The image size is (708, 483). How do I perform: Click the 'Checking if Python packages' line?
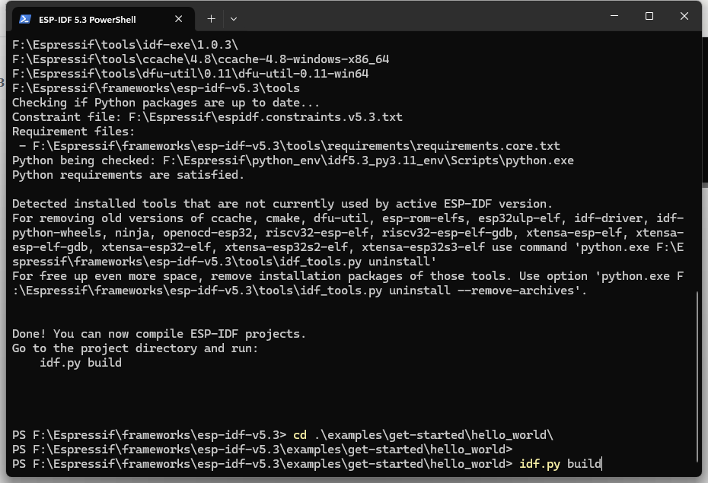click(x=166, y=103)
